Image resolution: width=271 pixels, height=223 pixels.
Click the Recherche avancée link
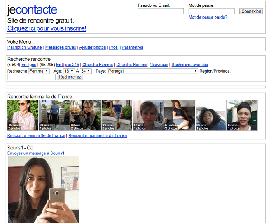(x=190, y=65)
